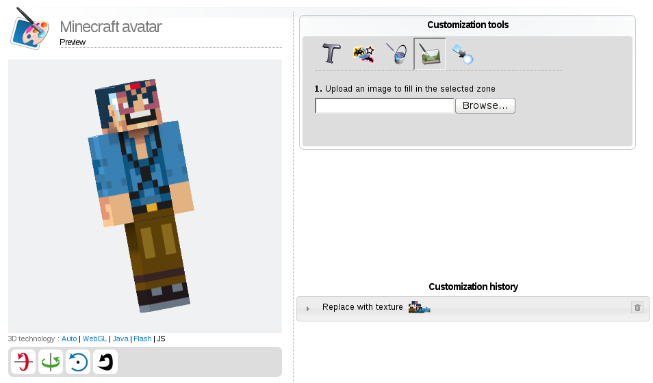Rotate avatar around the vertical green axis
The image size is (653, 383).
tap(51, 361)
